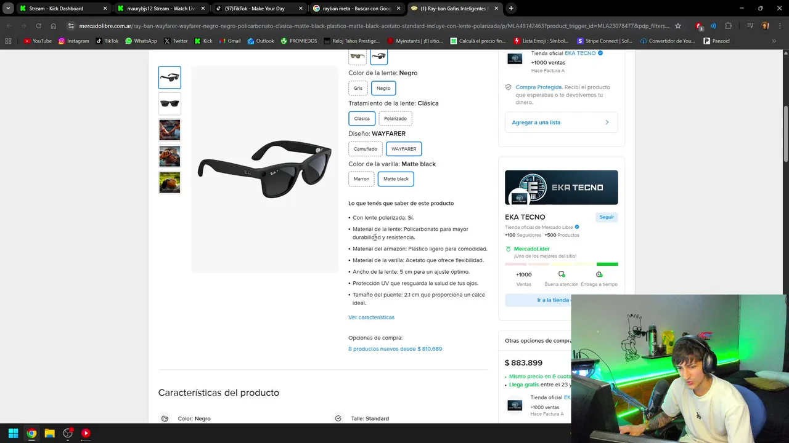
Task: Pick the Marron temple color
Action: click(x=361, y=179)
